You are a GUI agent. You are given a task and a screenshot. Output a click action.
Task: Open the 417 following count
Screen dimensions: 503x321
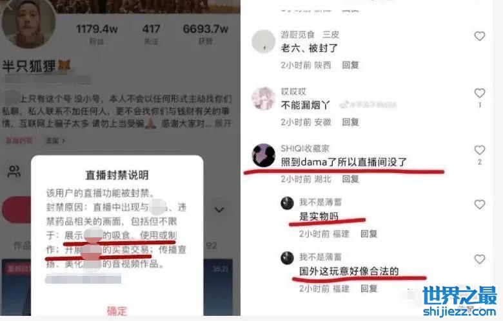[x=151, y=33]
